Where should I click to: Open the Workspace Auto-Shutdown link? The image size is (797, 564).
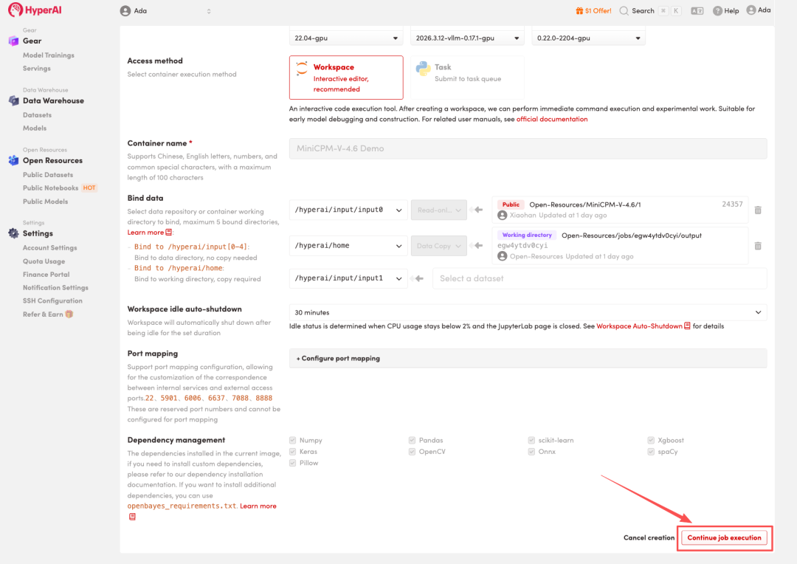coord(639,326)
